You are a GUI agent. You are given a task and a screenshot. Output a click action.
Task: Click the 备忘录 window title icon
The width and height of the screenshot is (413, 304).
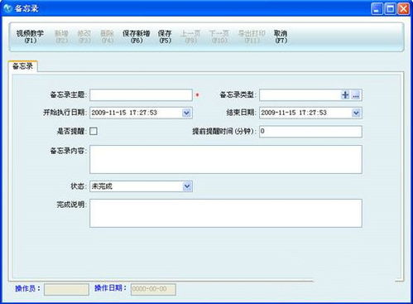click(7, 8)
